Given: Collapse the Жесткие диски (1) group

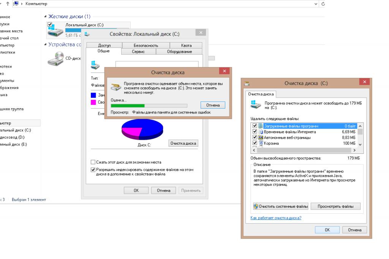Looking at the screenshot, I should point(46,17).
